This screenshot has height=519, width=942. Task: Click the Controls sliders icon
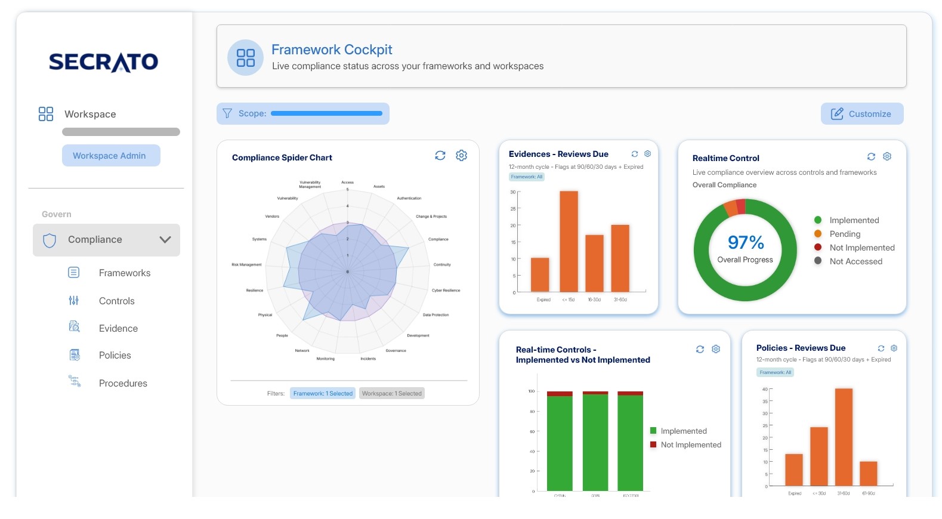pos(74,301)
